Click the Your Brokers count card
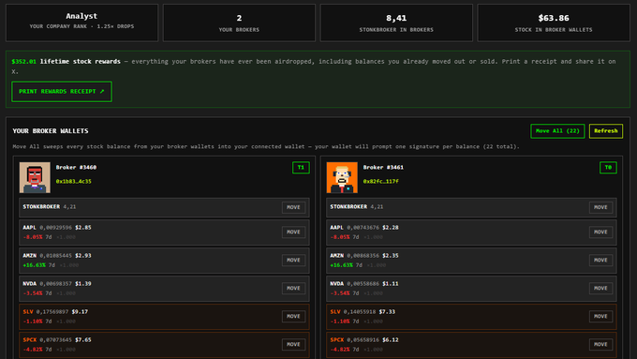 [239, 22]
